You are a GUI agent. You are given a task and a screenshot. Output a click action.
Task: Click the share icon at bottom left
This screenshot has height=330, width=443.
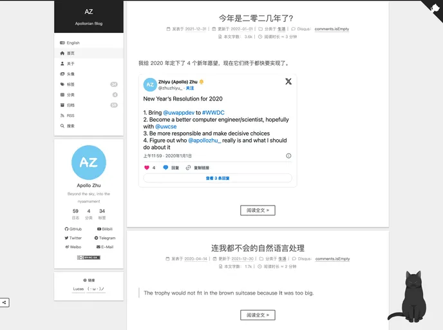pyautogui.click(x=5, y=302)
